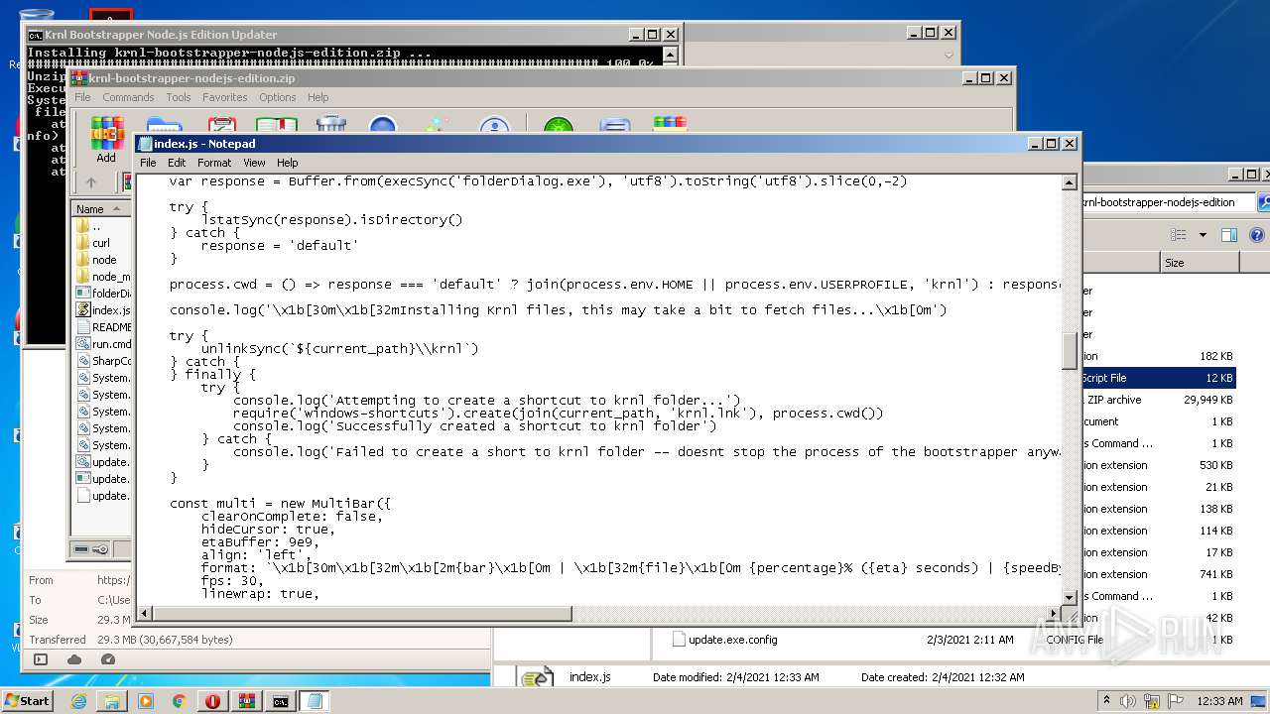Open the WinRAR Tools menu
This screenshot has height=714, width=1270.
[179, 97]
